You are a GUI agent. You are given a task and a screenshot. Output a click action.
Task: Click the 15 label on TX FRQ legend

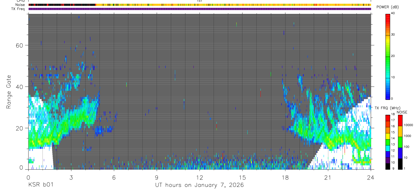[393, 132]
